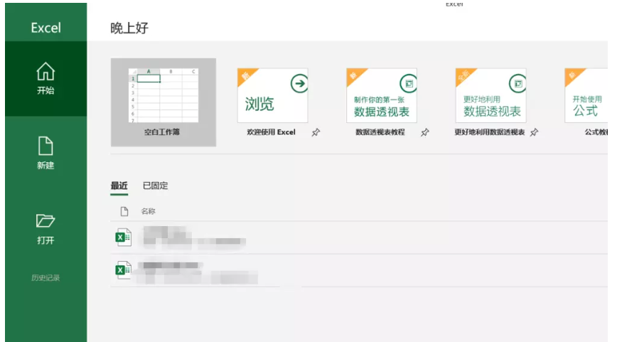This screenshot has width=617, height=342.
Task: Open the 更好地利用数据透视表 template thumbnail
Action: (x=490, y=95)
